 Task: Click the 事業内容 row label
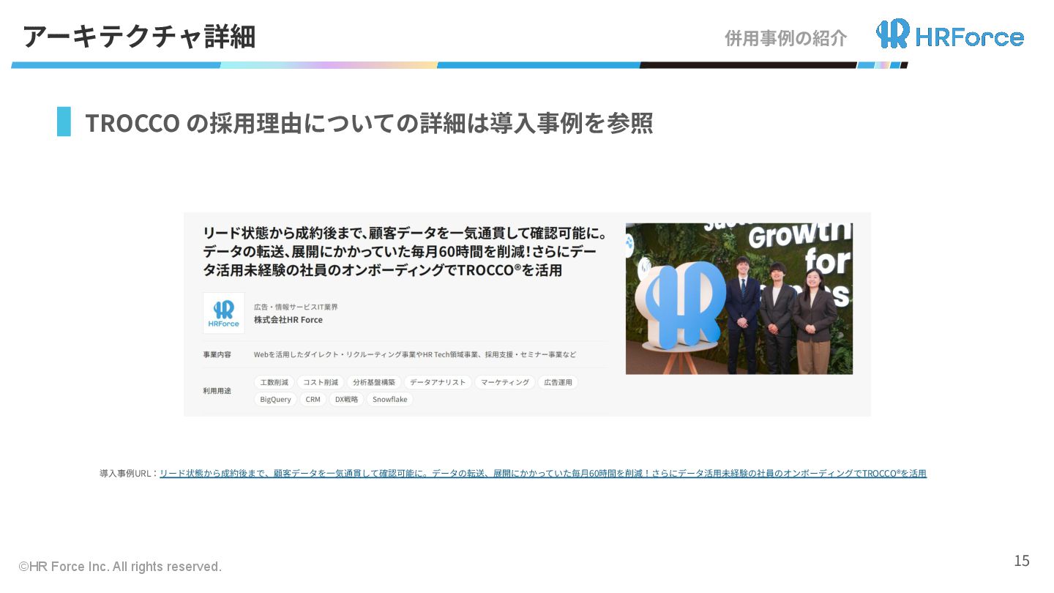(x=217, y=354)
